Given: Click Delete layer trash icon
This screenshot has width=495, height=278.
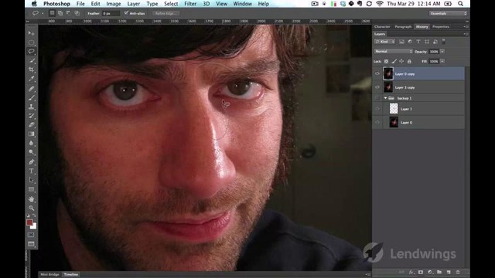Looking at the screenshot, I should click(x=458, y=272).
